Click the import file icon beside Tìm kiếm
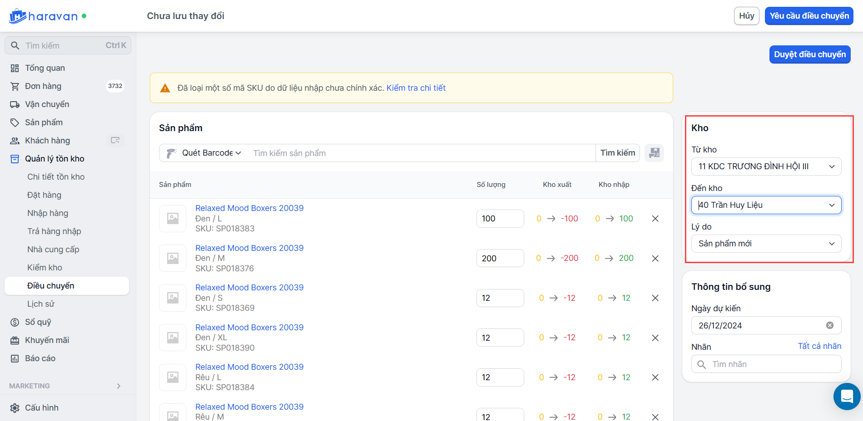This screenshot has height=421, width=863. point(654,153)
